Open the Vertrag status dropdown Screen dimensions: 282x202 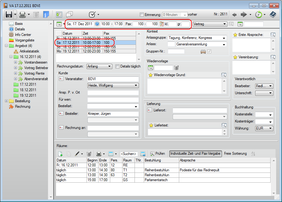tap(225, 24)
